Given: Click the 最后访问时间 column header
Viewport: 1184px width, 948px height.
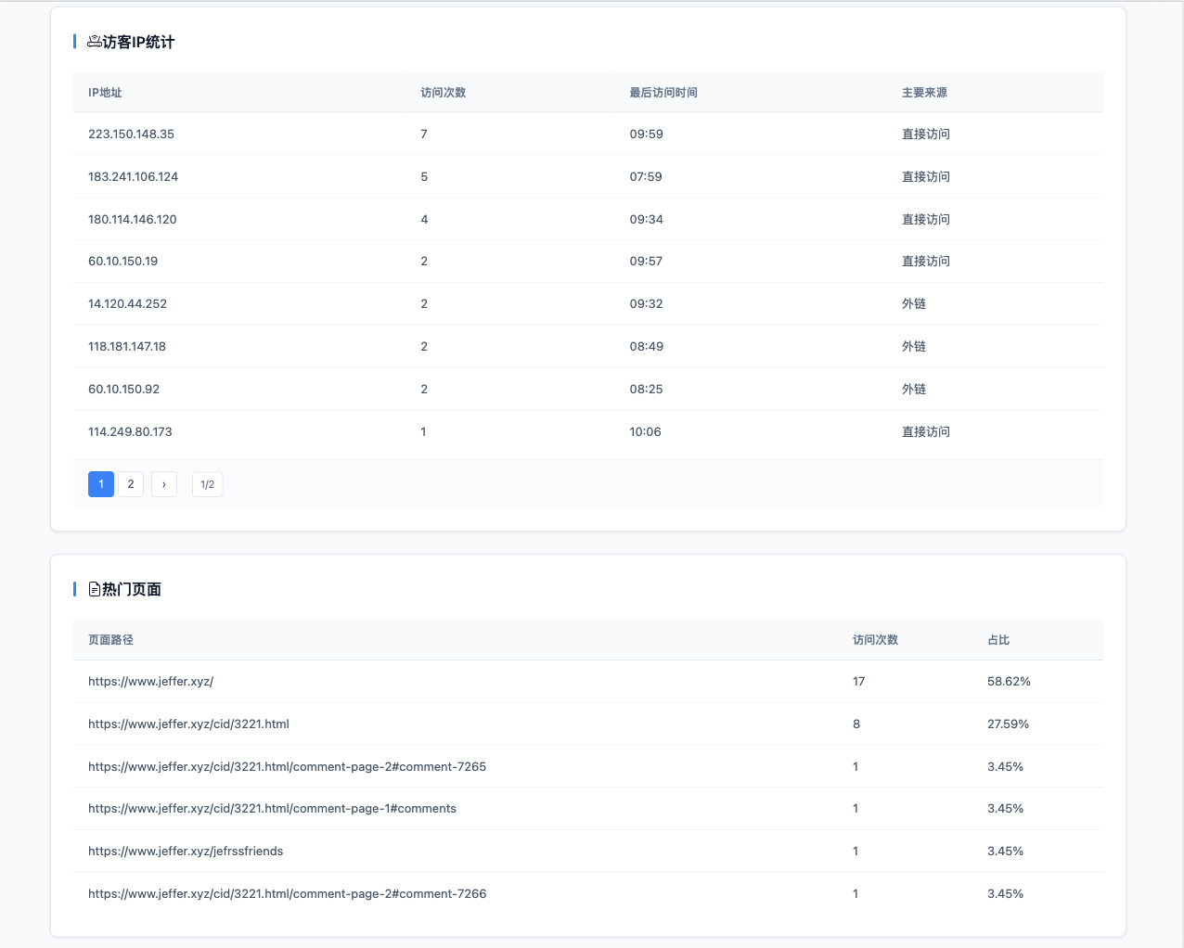Looking at the screenshot, I should (663, 93).
